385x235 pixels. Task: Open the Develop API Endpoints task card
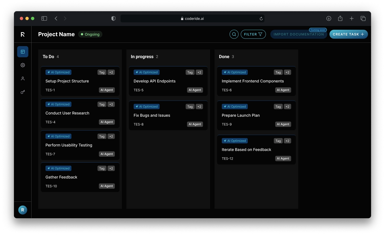tap(168, 81)
